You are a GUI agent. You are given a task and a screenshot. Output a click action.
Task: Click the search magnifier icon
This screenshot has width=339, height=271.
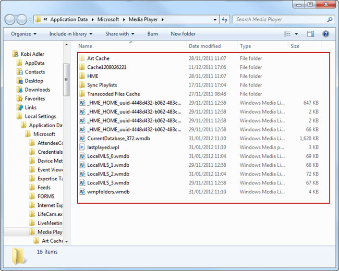point(330,20)
